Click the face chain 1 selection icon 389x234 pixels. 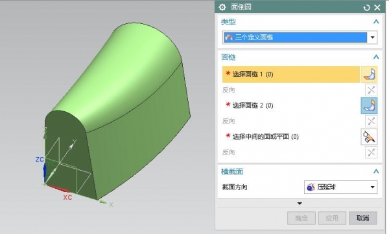pos(369,74)
